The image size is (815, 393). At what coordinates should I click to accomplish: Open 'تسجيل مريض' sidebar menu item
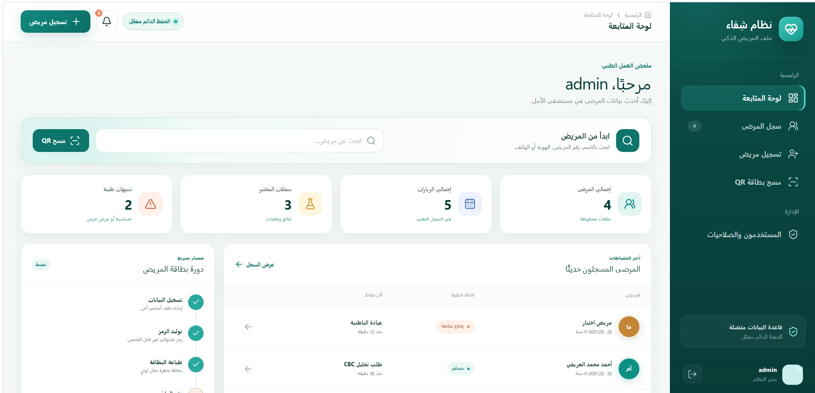pos(743,154)
